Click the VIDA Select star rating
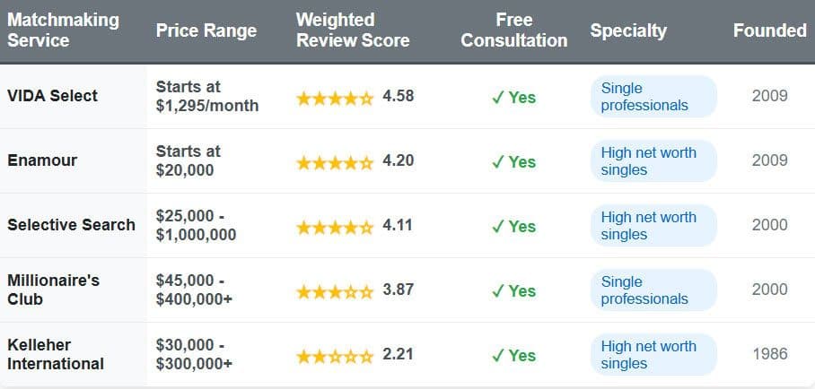 (x=335, y=97)
